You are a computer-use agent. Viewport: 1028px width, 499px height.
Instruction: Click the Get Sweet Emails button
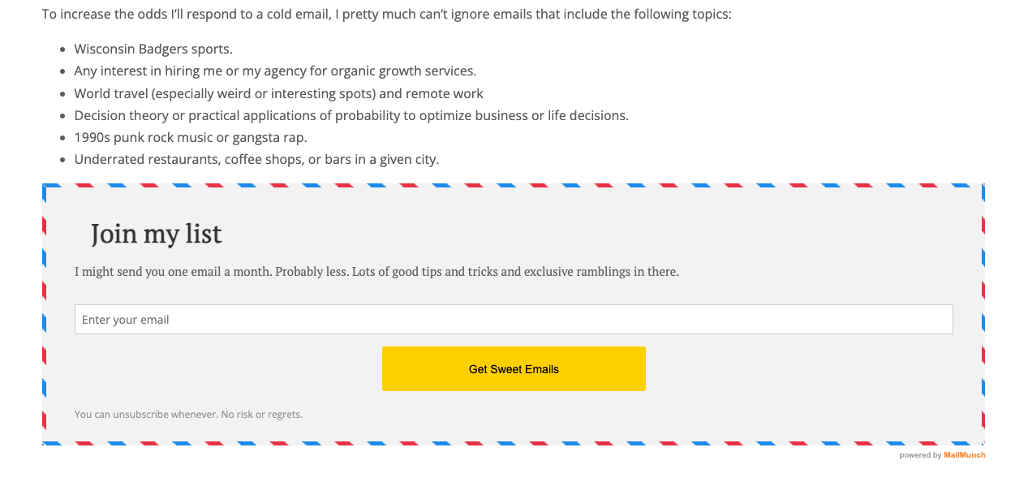(514, 369)
